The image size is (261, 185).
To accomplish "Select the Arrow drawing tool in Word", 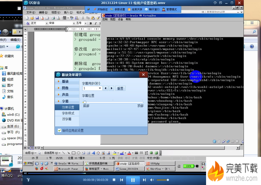I will tap(68, 153).
